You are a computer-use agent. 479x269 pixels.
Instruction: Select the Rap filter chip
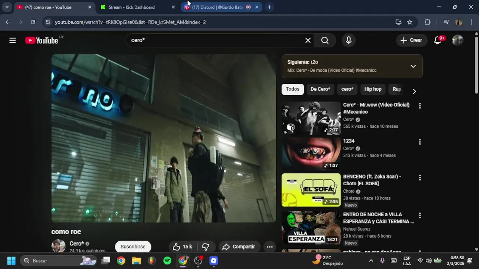[397, 89]
